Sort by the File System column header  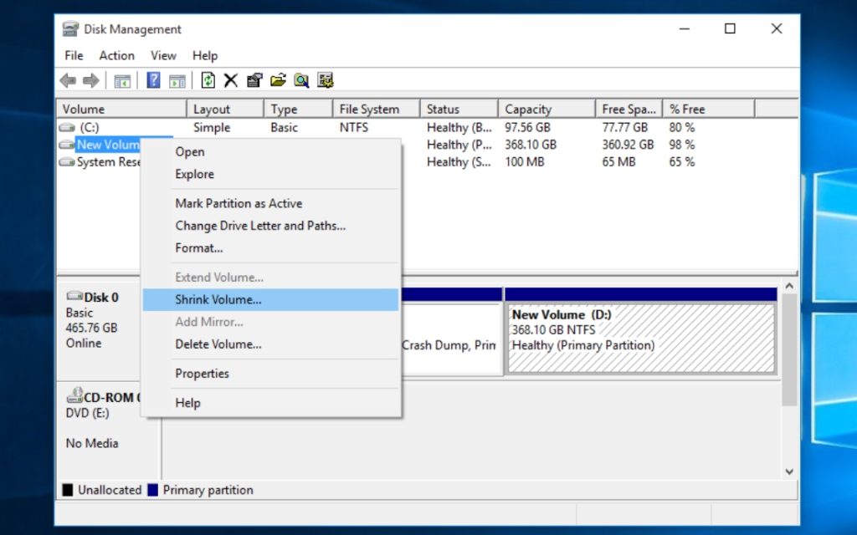click(x=377, y=110)
